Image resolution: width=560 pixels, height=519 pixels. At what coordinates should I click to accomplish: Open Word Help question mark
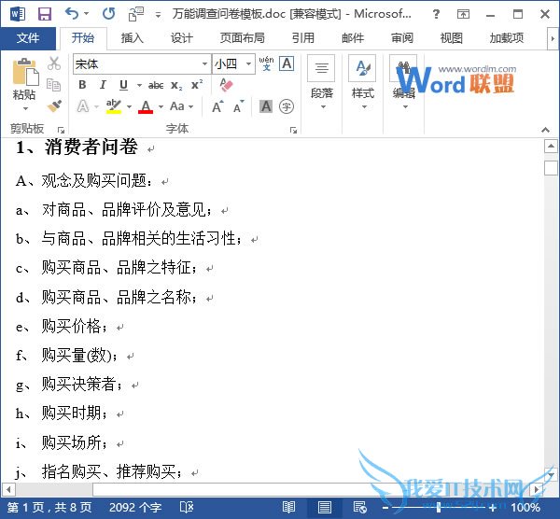(x=436, y=14)
